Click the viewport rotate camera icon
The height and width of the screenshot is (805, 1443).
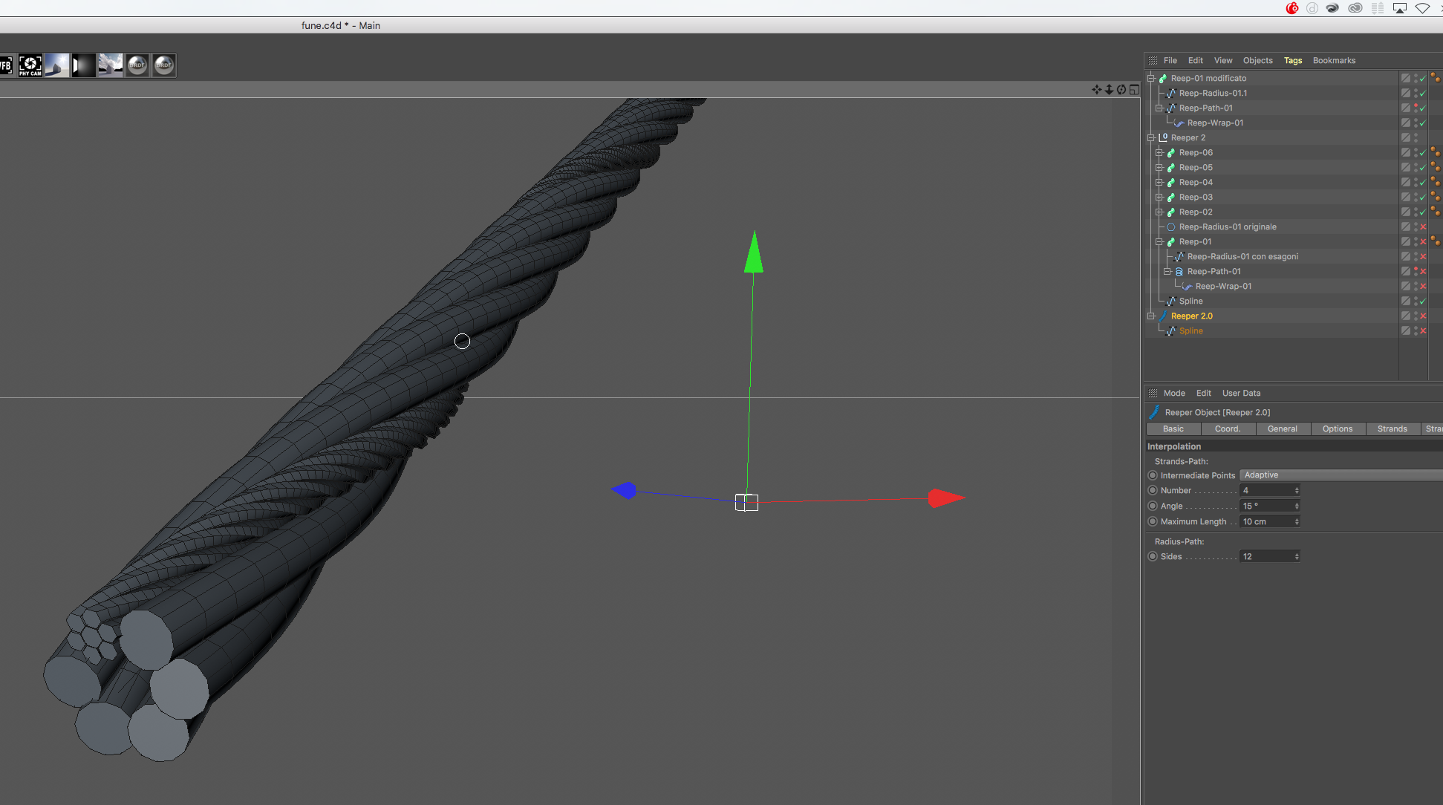[1121, 90]
